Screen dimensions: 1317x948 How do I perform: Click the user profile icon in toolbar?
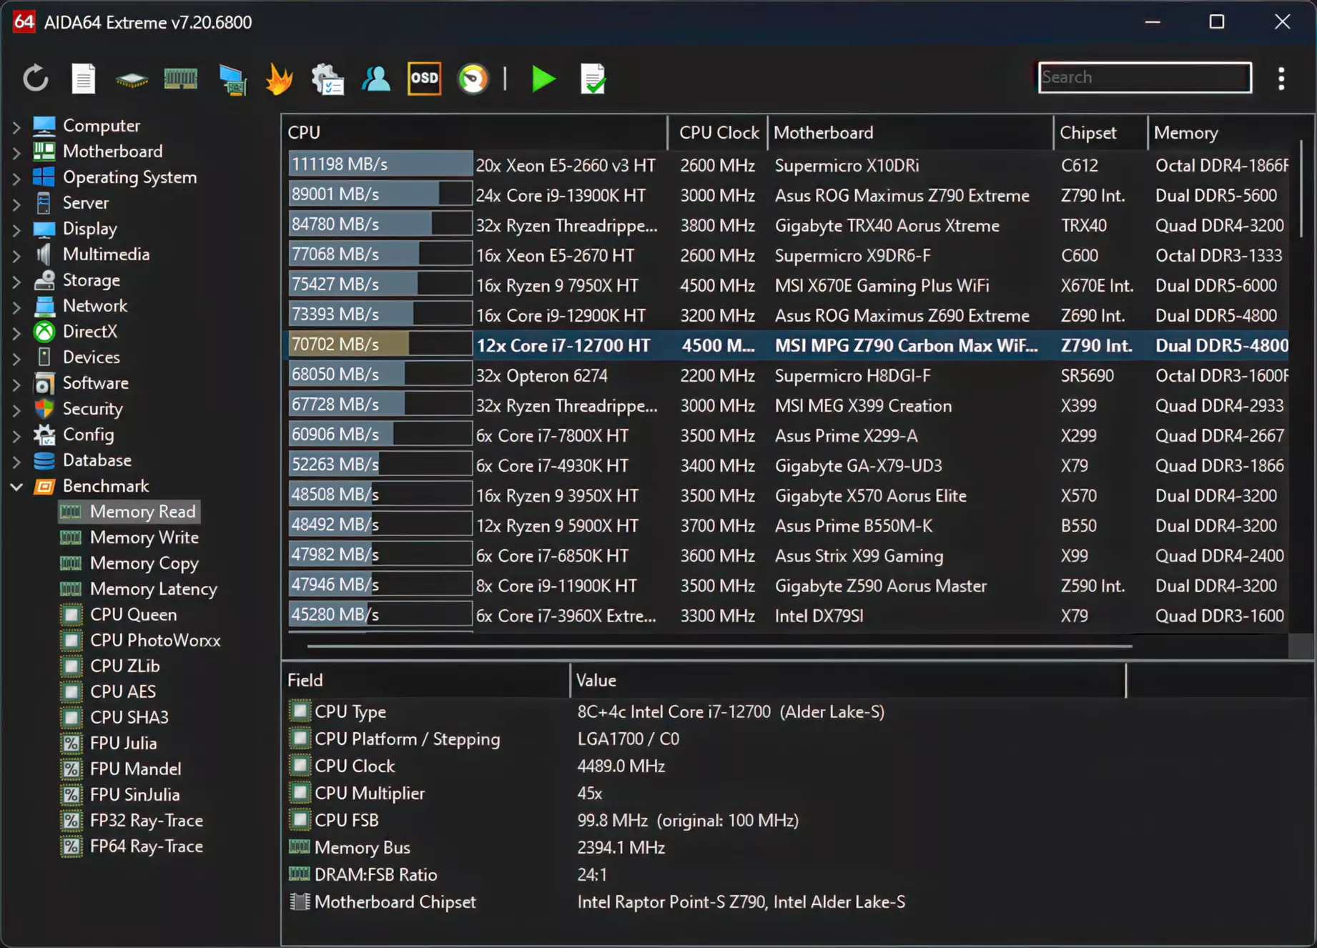click(x=375, y=78)
